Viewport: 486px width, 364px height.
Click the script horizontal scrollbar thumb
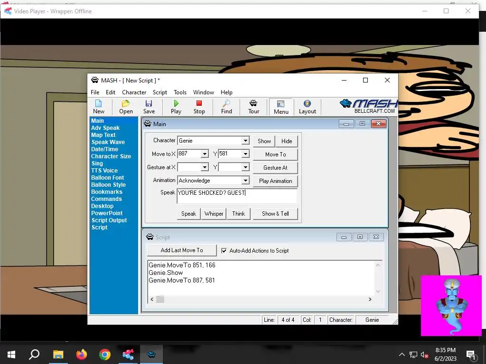pos(160,300)
